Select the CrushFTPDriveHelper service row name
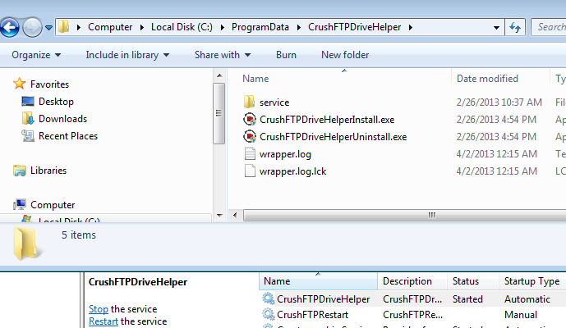Screen dimensions: 566x328 (x=323, y=299)
